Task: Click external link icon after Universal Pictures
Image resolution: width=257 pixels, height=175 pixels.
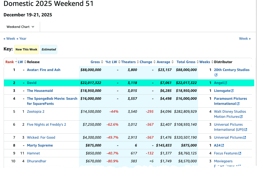Action: 245,138
